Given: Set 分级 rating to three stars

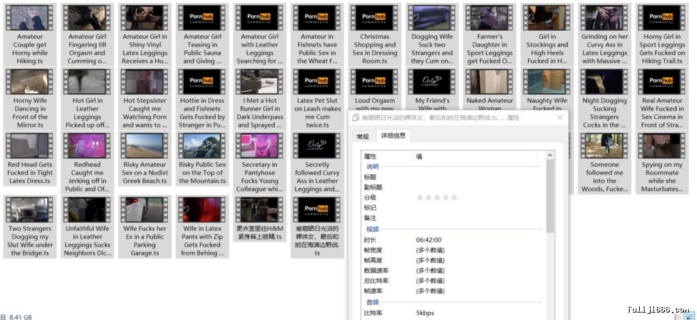Looking at the screenshot, I should point(437,197).
